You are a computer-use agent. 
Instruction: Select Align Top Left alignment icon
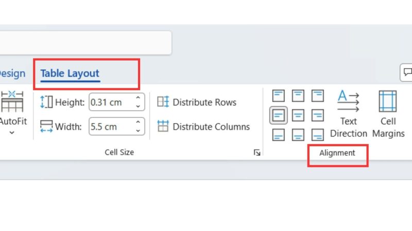(x=278, y=95)
